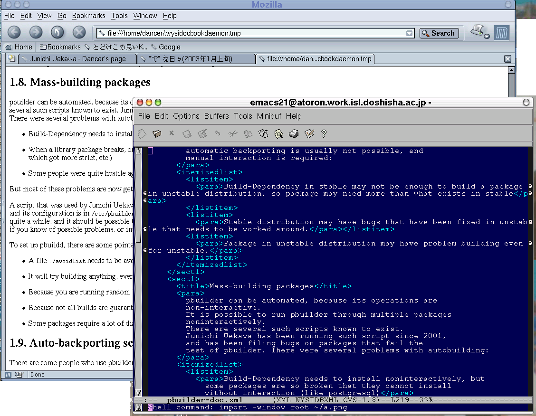The height and width of the screenshot is (416, 536).
Task: Close the current Mozilla tab
Action: point(507,59)
